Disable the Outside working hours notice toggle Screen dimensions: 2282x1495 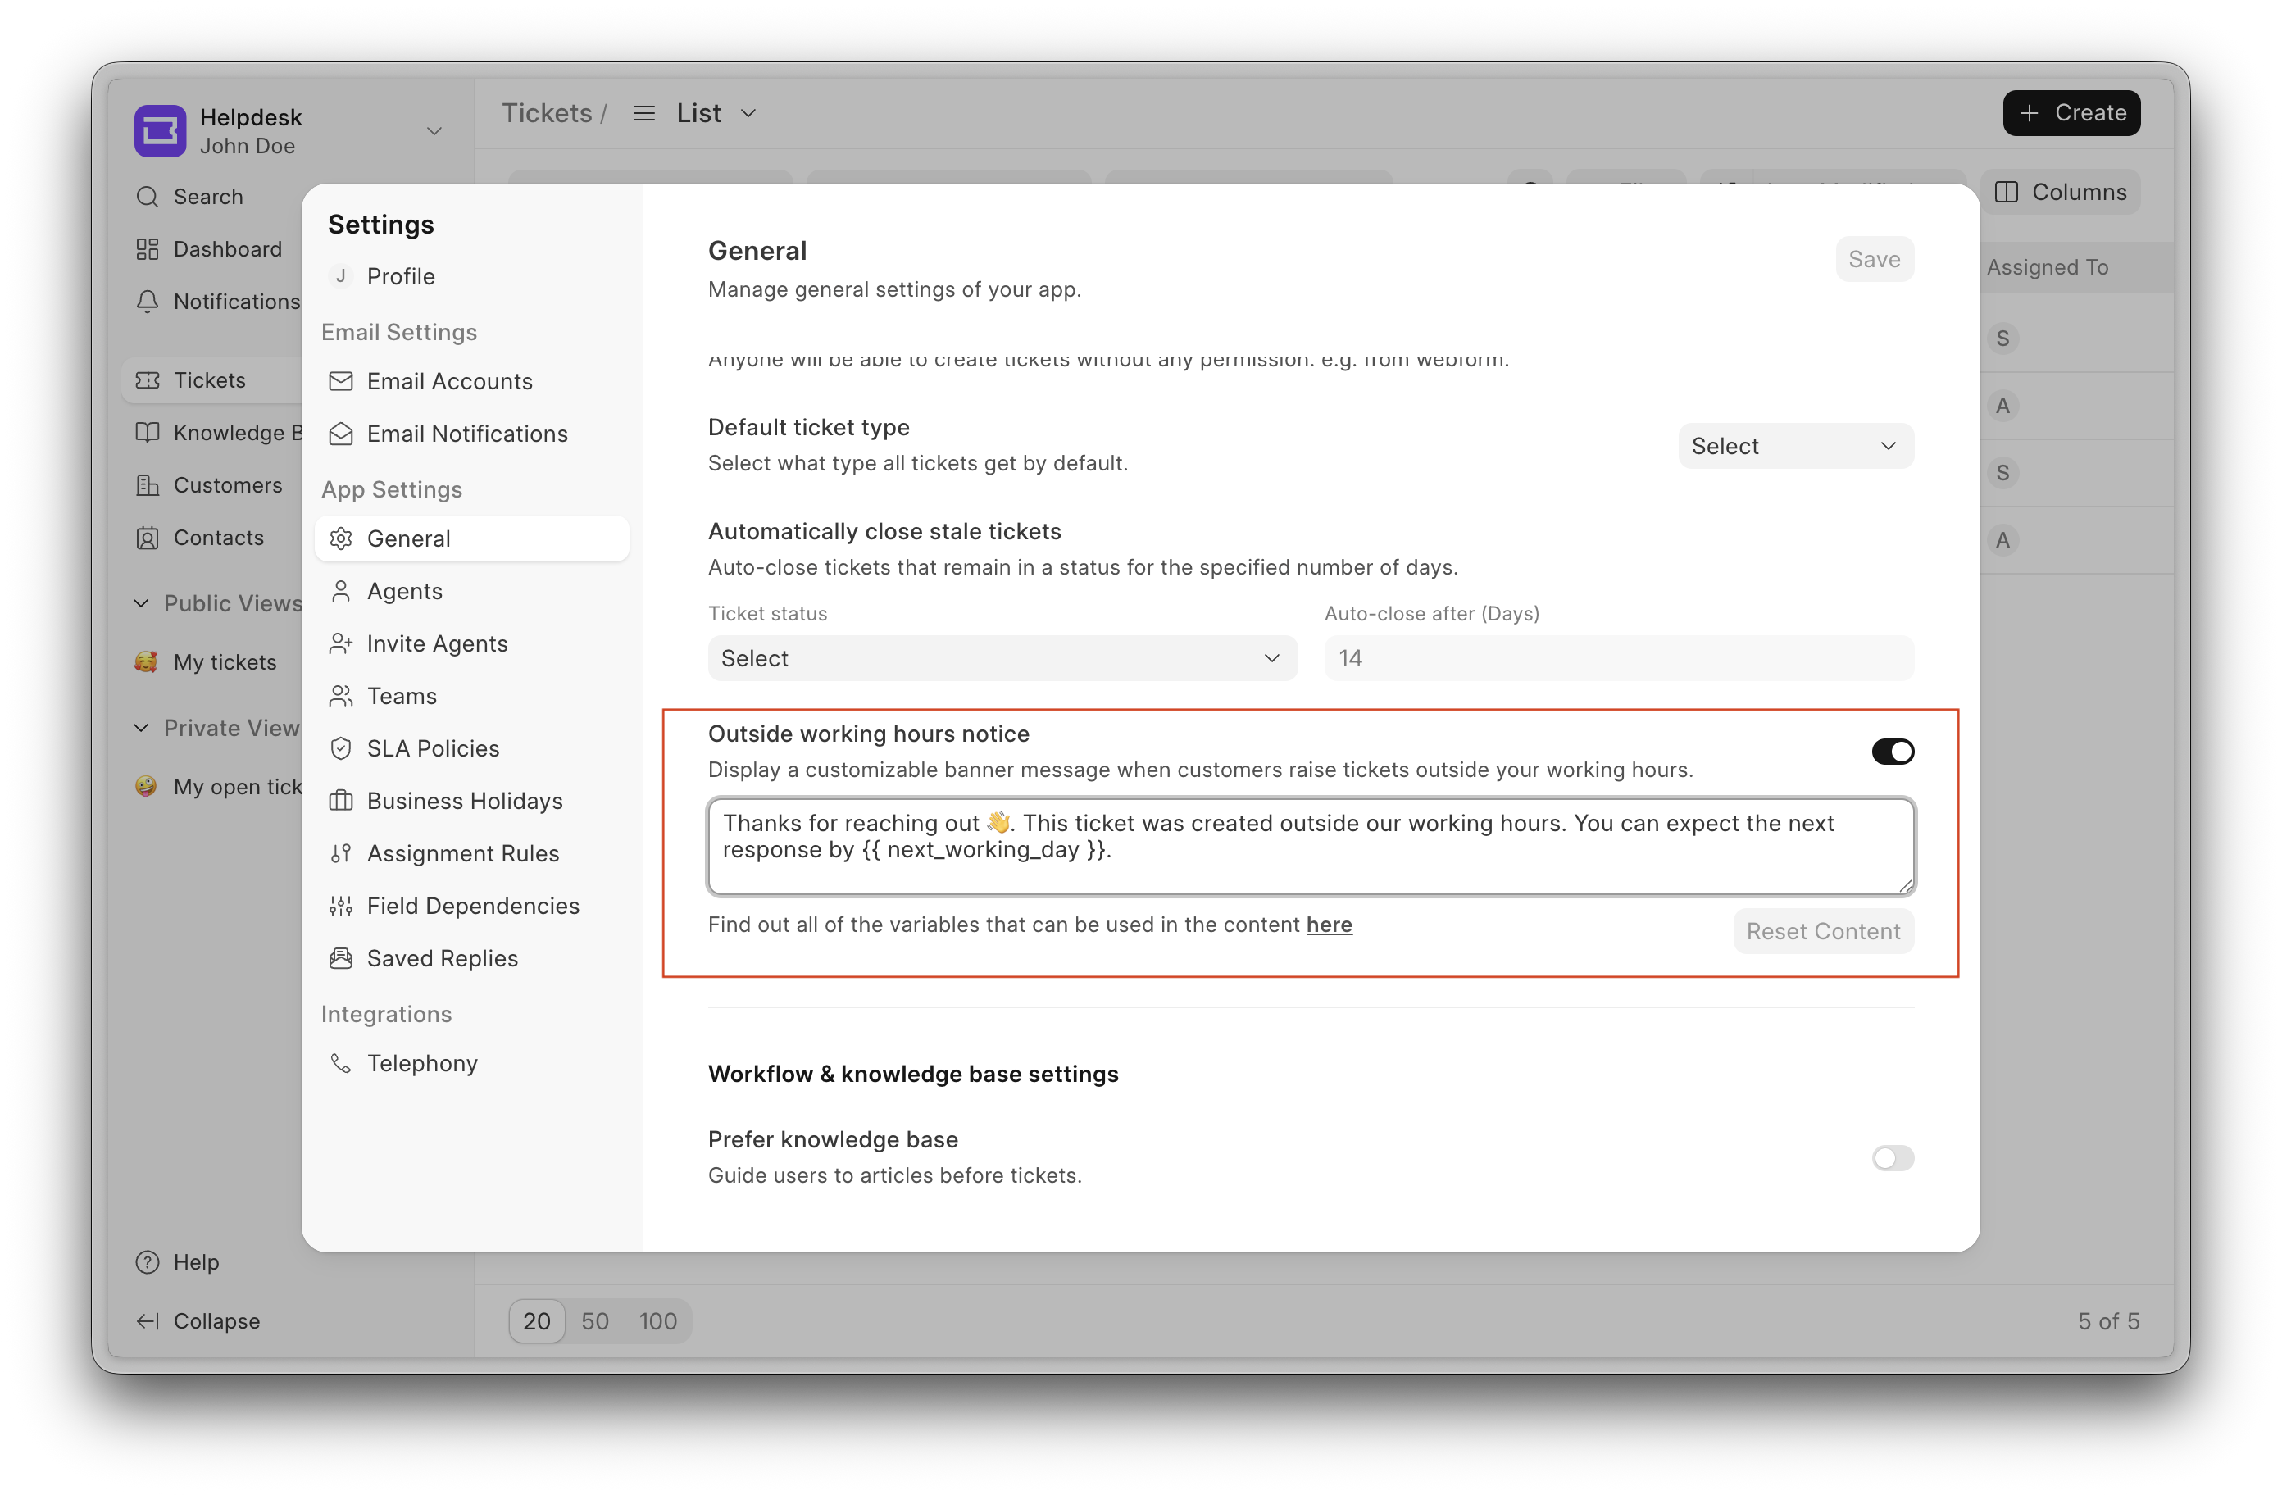click(x=1892, y=752)
